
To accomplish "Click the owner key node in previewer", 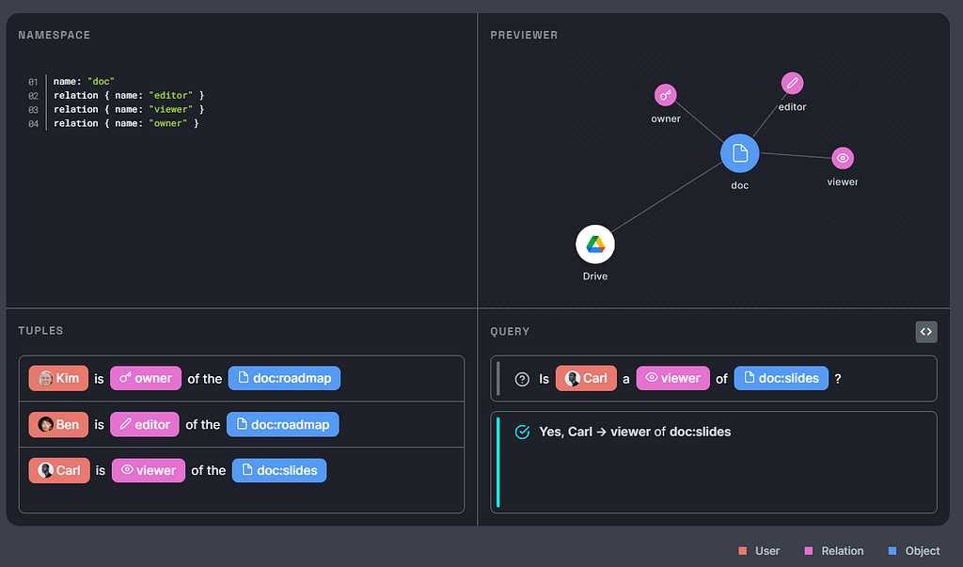I will click(x=665, y=95).
